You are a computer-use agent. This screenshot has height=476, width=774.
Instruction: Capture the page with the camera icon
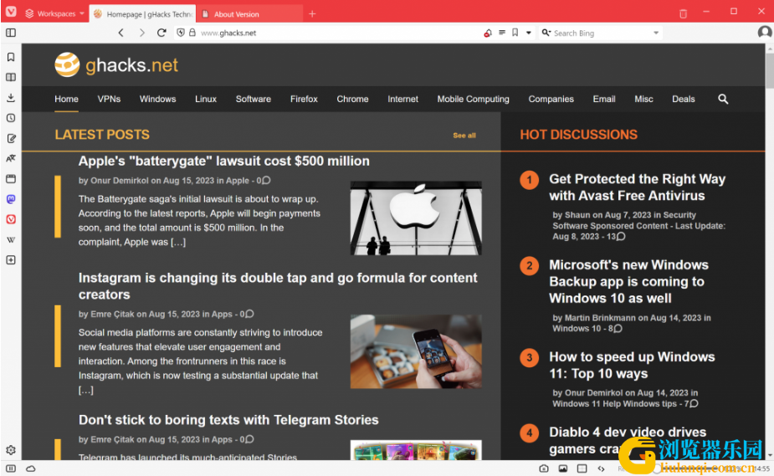click(544, 468)
